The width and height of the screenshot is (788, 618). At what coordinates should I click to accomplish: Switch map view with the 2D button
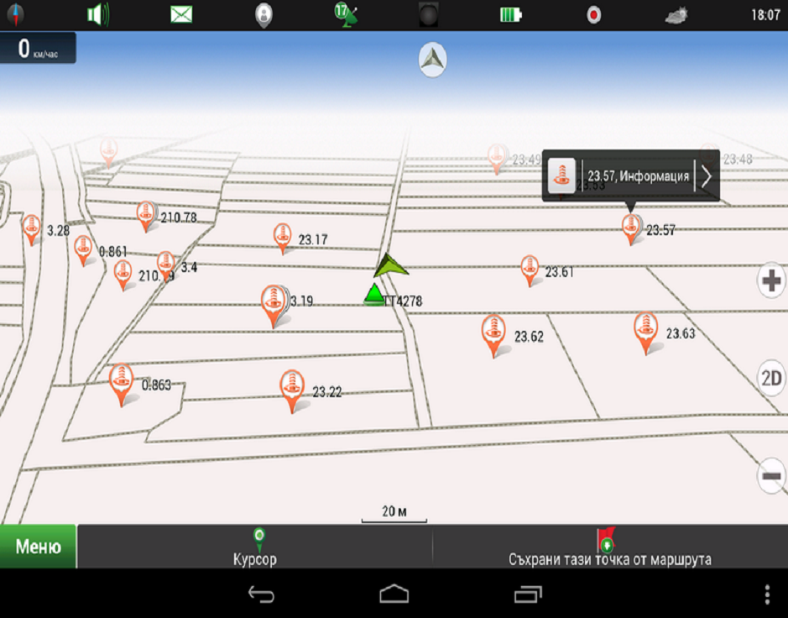tap(771, 378)
